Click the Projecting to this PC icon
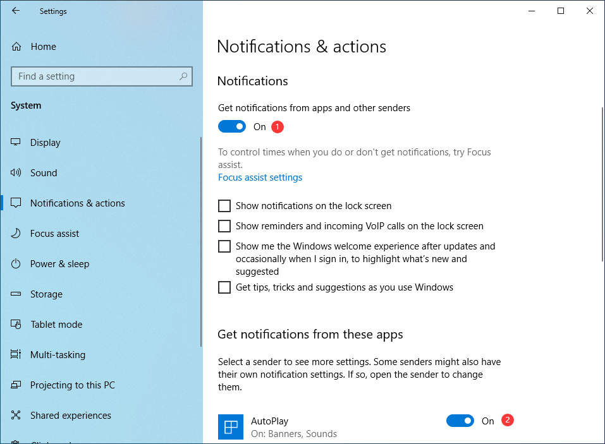Screen dimensions: 605x444 [x=15, y=385]
